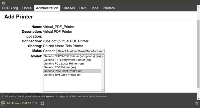The height and width of the screenshot is (108, 200).
Task: Click the Do Not Share This Printer text
Action: (x=63, y=46)
